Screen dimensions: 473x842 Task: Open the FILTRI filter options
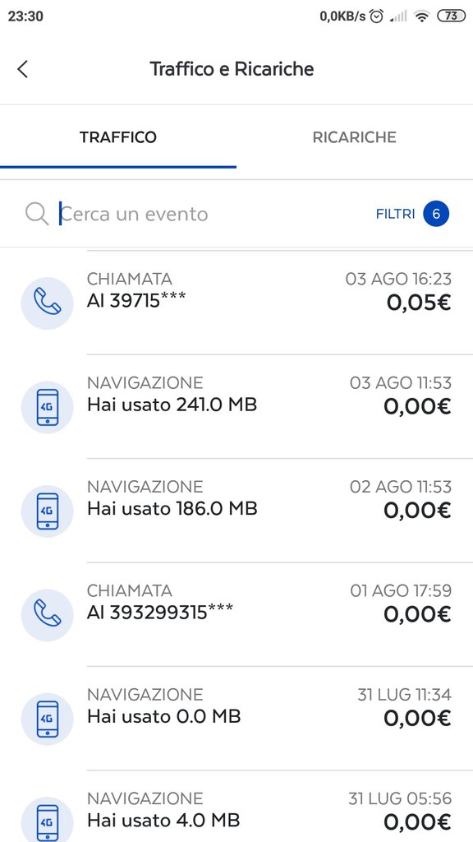[396, 214]
